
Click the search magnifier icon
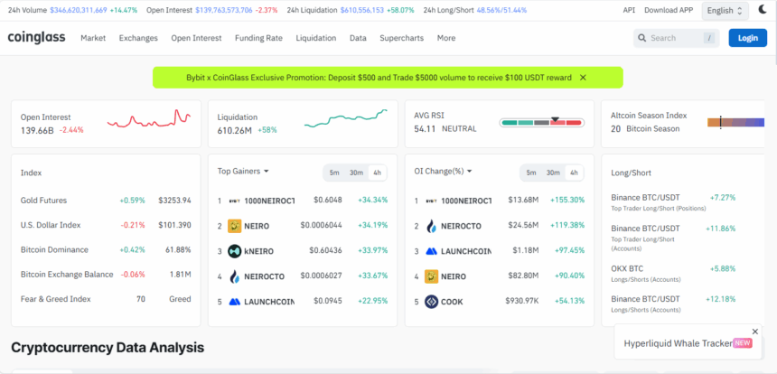tap(641, 38)
